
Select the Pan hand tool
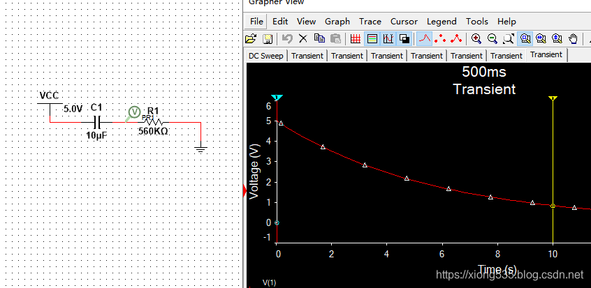coord(573,38)
